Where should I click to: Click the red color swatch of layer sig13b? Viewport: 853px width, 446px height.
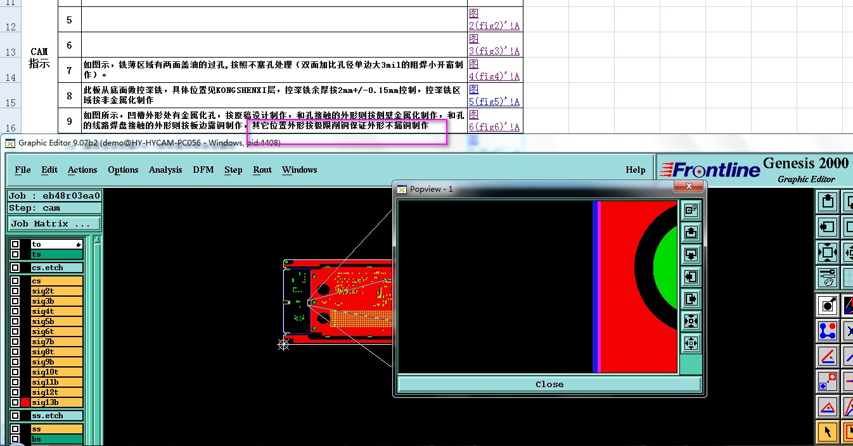click(25, 402)
